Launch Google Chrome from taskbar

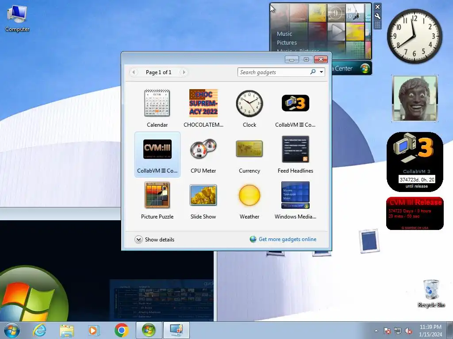pyautogui.click(x=121, y=330)
